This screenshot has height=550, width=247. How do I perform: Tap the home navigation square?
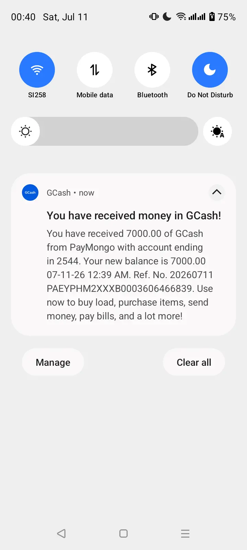pyautogui.click(x=123, y=533)
